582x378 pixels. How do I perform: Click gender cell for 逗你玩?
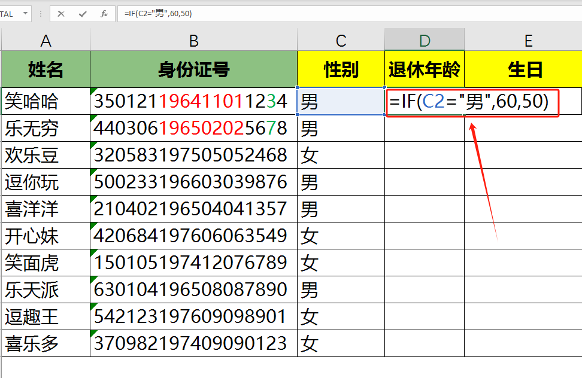(341, 182)
